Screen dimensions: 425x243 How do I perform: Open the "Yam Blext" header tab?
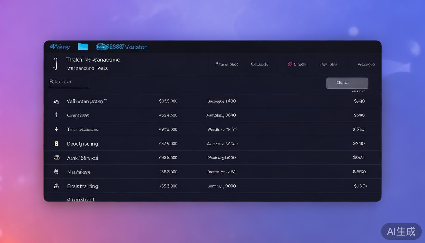pos(227,64)
